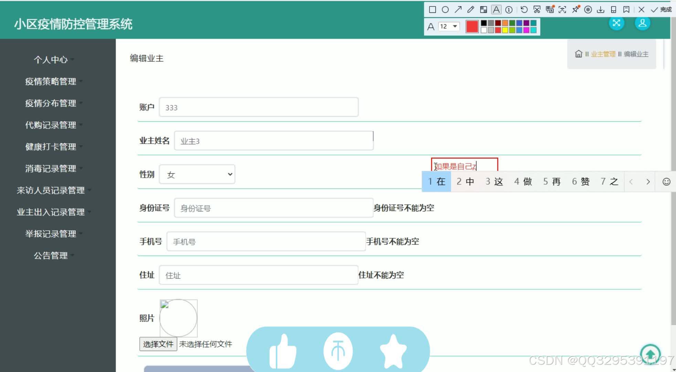
Task: Open the 性别 dropdown
Action: [197, 174]
